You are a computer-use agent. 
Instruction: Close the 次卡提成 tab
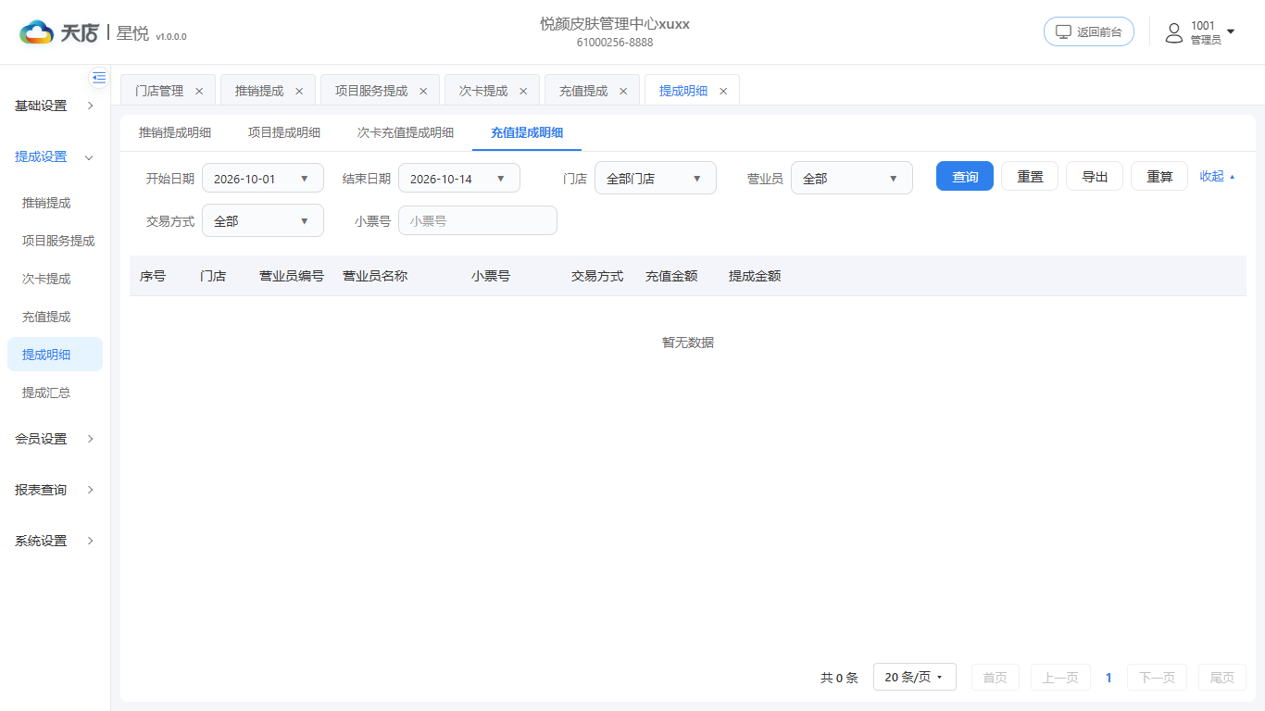click(523, 91)
